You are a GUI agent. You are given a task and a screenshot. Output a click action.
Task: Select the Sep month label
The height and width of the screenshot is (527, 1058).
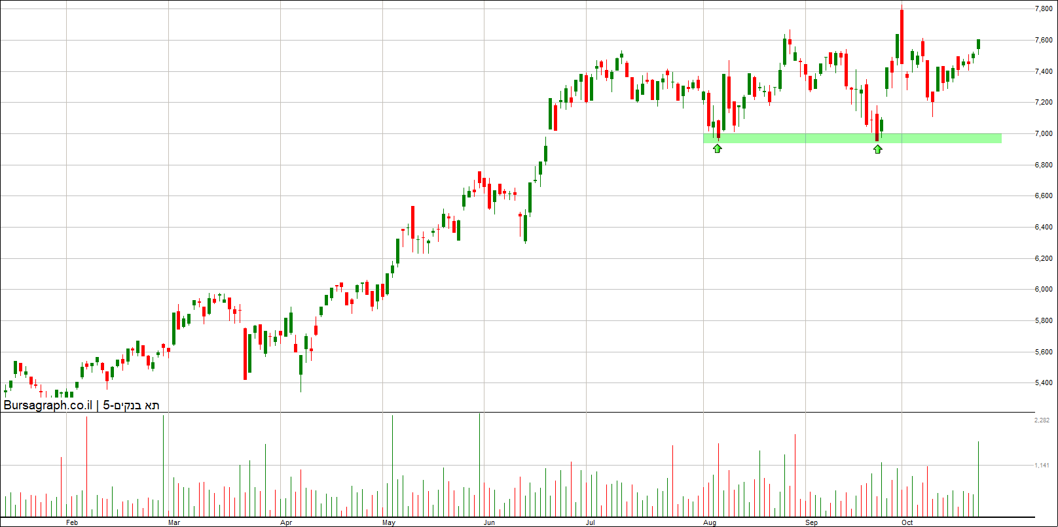[812, 522]
